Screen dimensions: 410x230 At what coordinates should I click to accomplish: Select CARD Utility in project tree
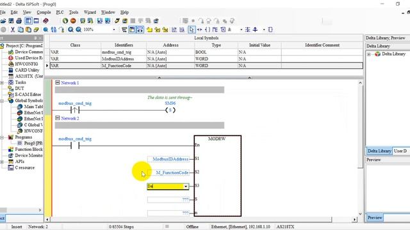pyautogui.click(x=27, y=70)
